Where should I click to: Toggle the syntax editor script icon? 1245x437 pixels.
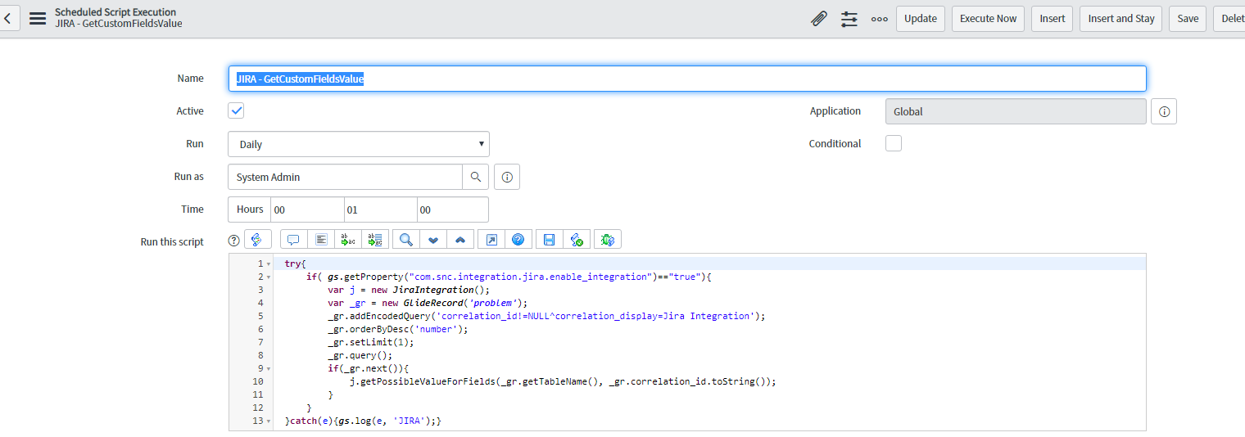[x=257, y=240]
